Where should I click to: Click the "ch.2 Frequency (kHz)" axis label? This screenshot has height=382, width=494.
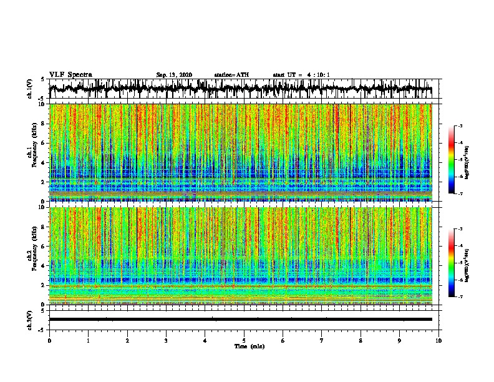tap(32, 248)
